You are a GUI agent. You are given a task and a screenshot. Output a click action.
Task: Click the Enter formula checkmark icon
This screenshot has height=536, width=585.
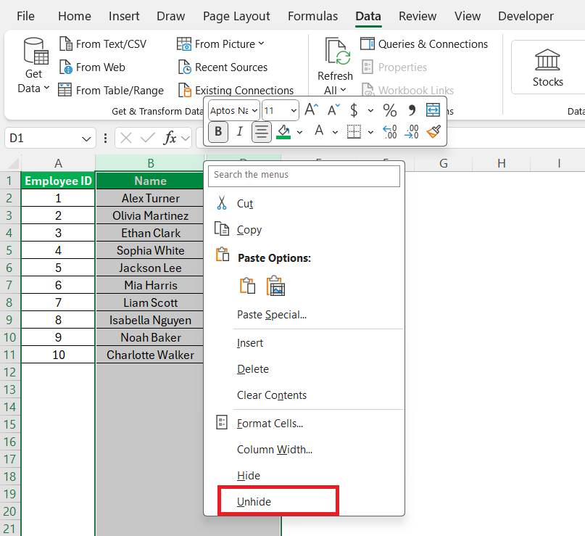coord(148,139)
